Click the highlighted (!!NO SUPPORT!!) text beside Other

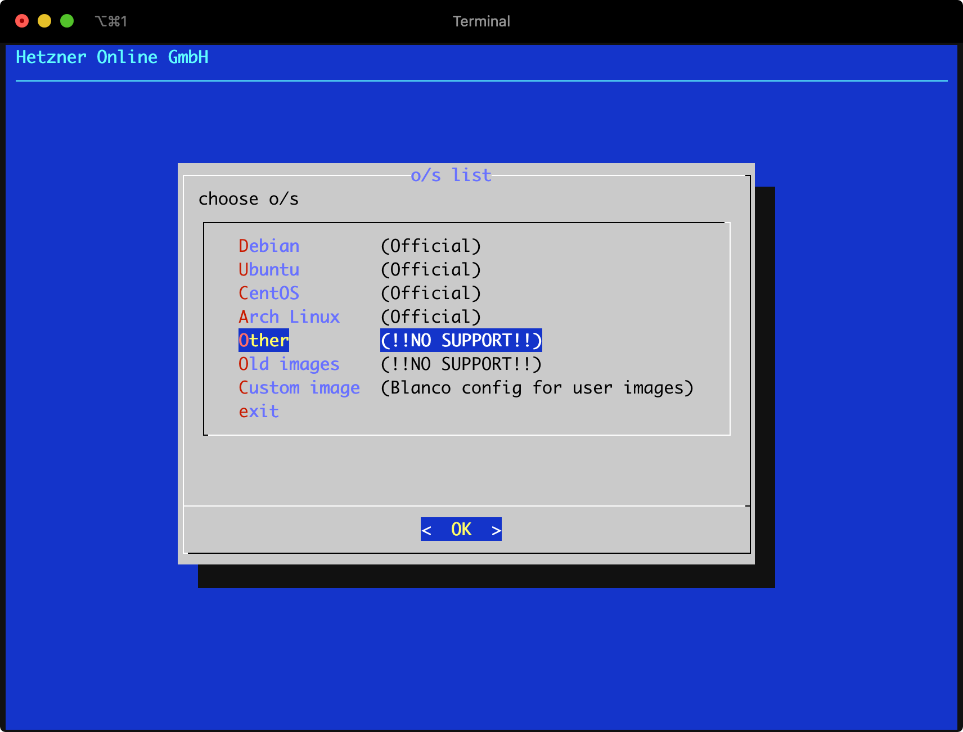pos(461,340)
